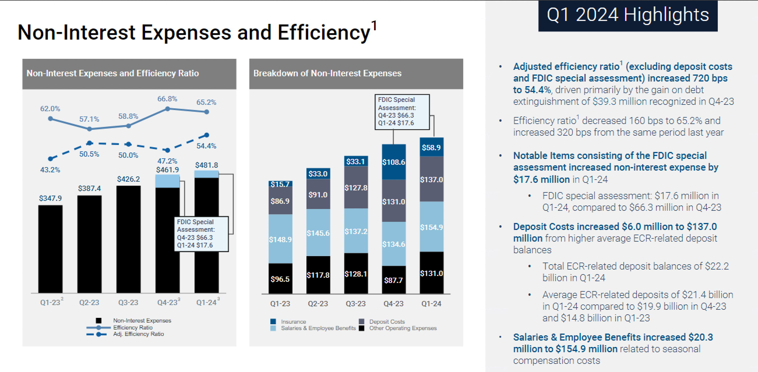Click the 'Efficiency ratio decreased 160 bps' bullet
The image size is (758, 372).
tap(618, 126)
